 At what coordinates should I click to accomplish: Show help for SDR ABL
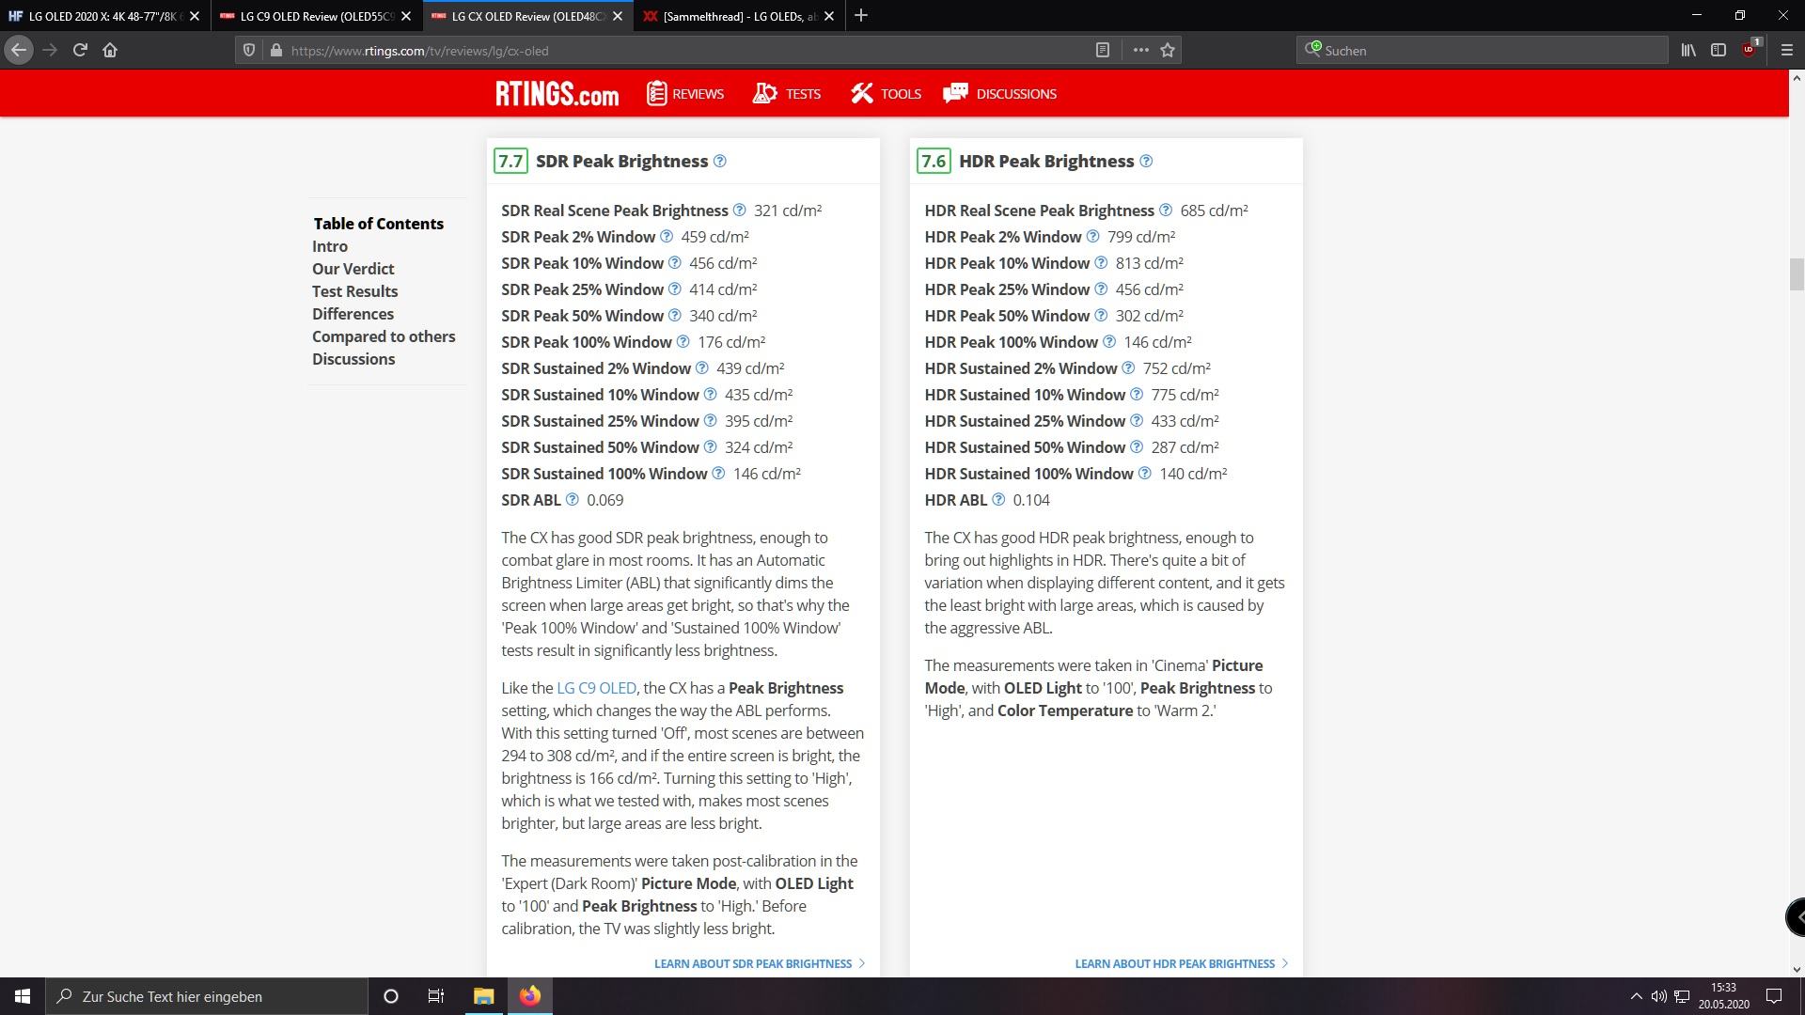coord(572,499)
